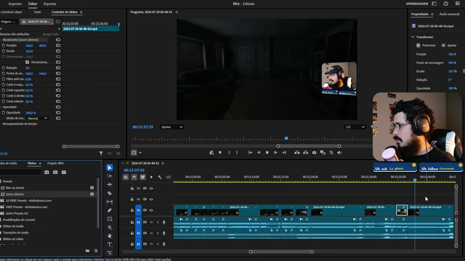The width and height of the screenshot is (465, 261).
Task: Delete the selected preset with trash icon
Action: (x=96, y=250)
